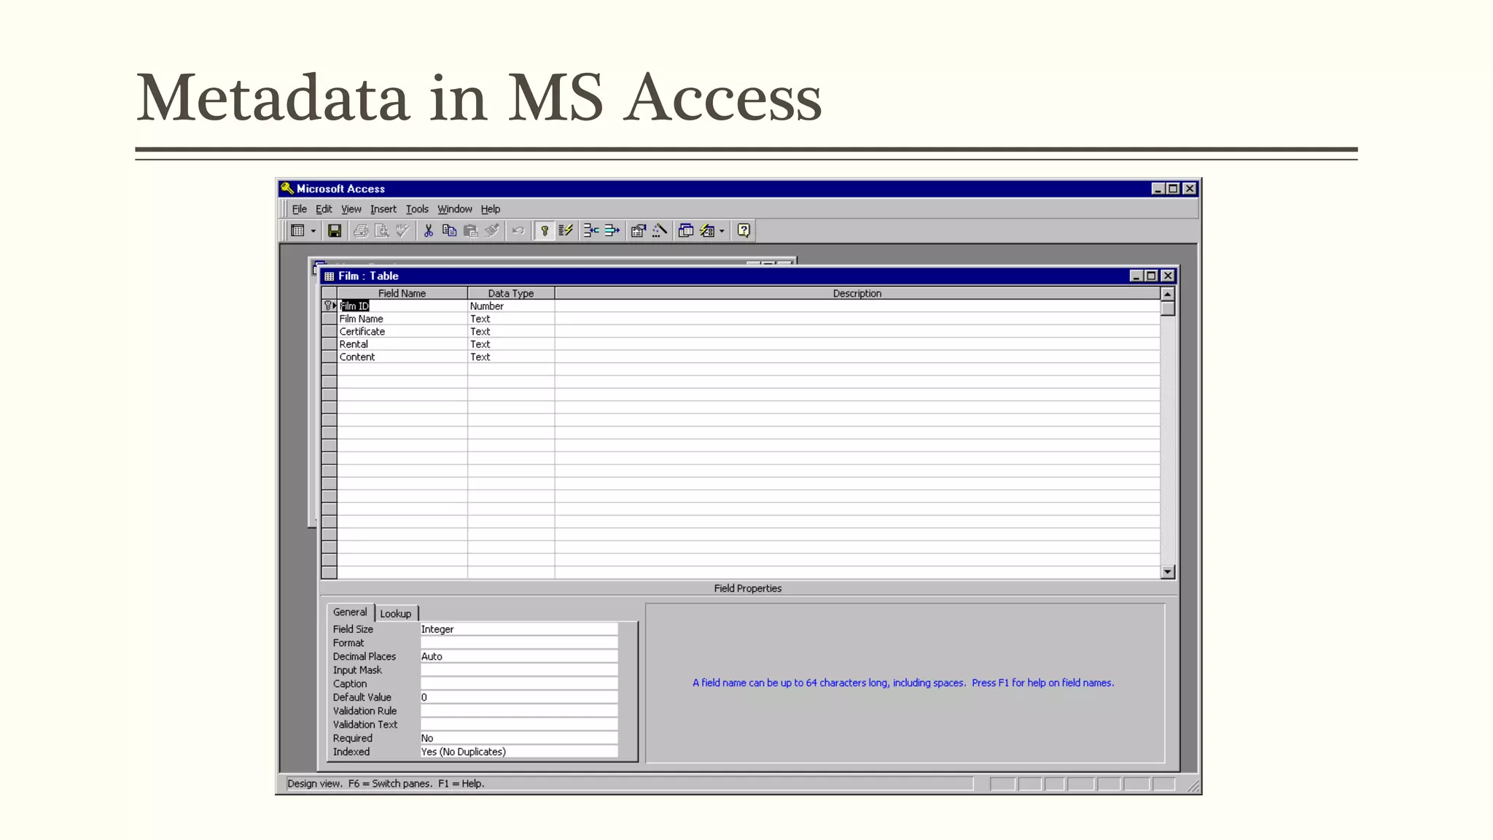
Task: Click the Field Name column header
Action: click(x=402, y=293)
